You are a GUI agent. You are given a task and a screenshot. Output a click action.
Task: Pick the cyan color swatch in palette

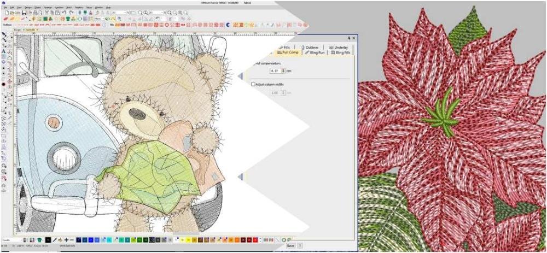[x=109, y=240]
